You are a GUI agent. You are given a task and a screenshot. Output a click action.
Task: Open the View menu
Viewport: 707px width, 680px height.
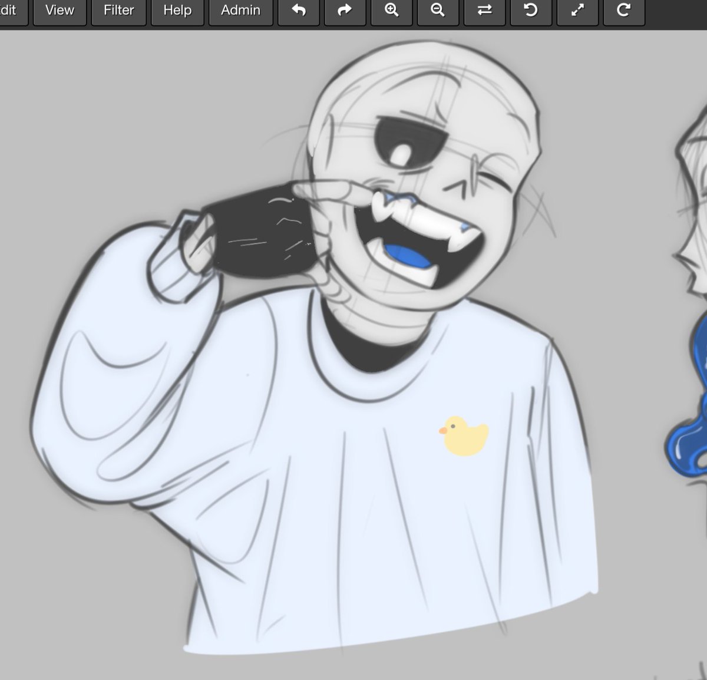tap(60, 11)
